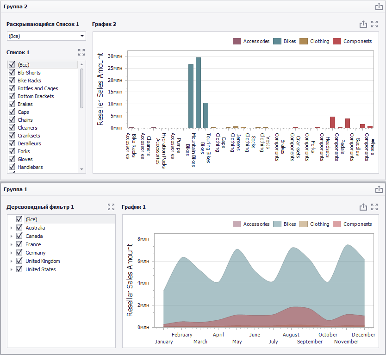Toggle the Cranksets checkbox
This screenshot has height=355, width=386.
12,136
